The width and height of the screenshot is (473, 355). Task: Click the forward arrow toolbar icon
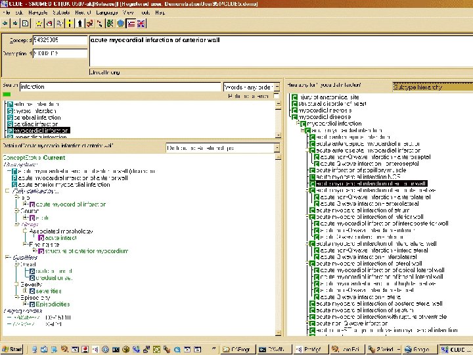point(15,23)
